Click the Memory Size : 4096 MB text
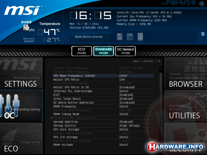 pyautogui.click(x=134, y=24)
